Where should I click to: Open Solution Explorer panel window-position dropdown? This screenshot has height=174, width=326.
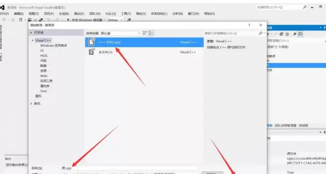tap(320, 28)
